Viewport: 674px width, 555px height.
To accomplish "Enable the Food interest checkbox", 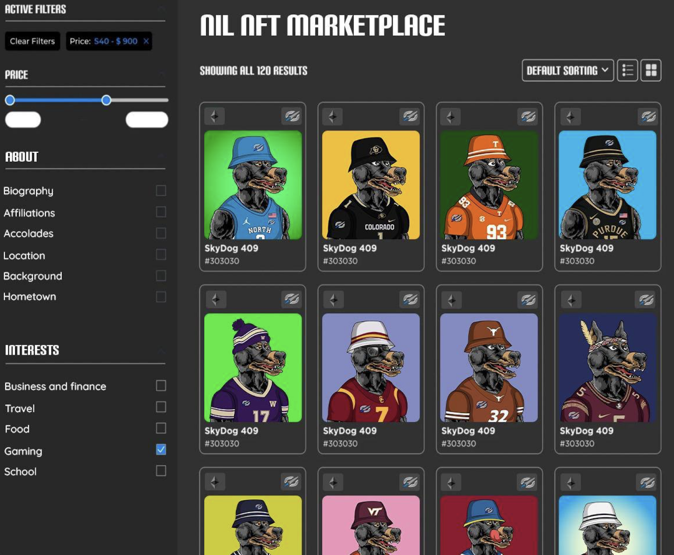I will 161,428.
